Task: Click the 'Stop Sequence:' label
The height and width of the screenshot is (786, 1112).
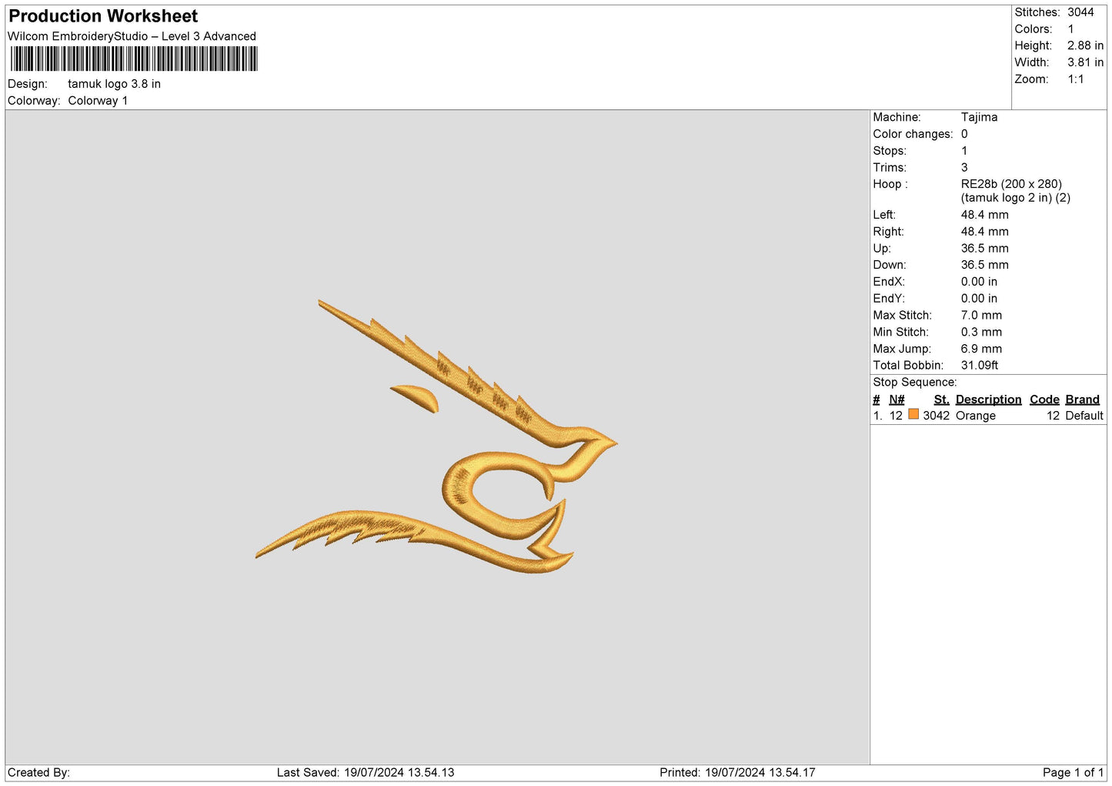Action: (915, 383)
